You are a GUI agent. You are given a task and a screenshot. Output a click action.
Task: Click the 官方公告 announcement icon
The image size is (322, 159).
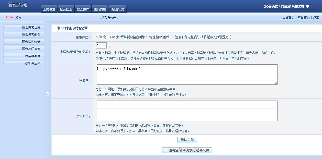click(102, 17)
